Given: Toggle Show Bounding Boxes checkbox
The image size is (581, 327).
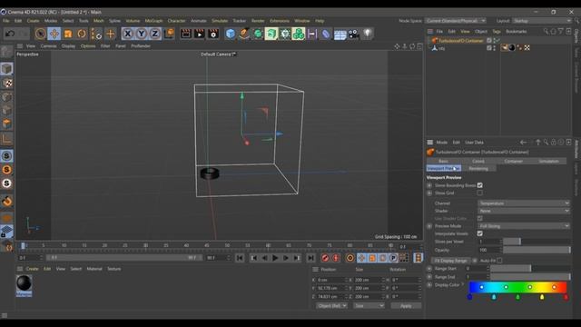Looking at the screenshot, I should tap(480, 185).
